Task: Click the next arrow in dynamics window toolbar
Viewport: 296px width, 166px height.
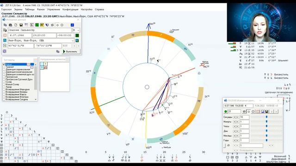Action: pos(276,112)
